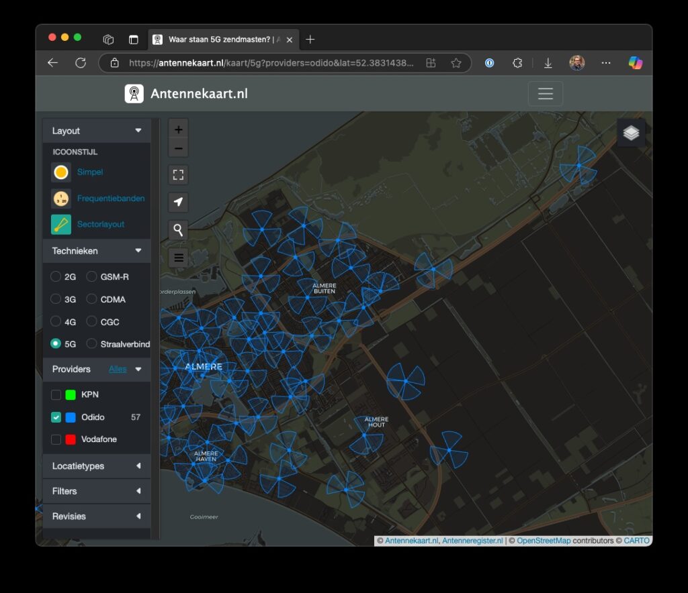Viewport: 688px width, 593px height.
Task: Click the Antennekaart.nl antenna logo
Action: coord(134,93)
